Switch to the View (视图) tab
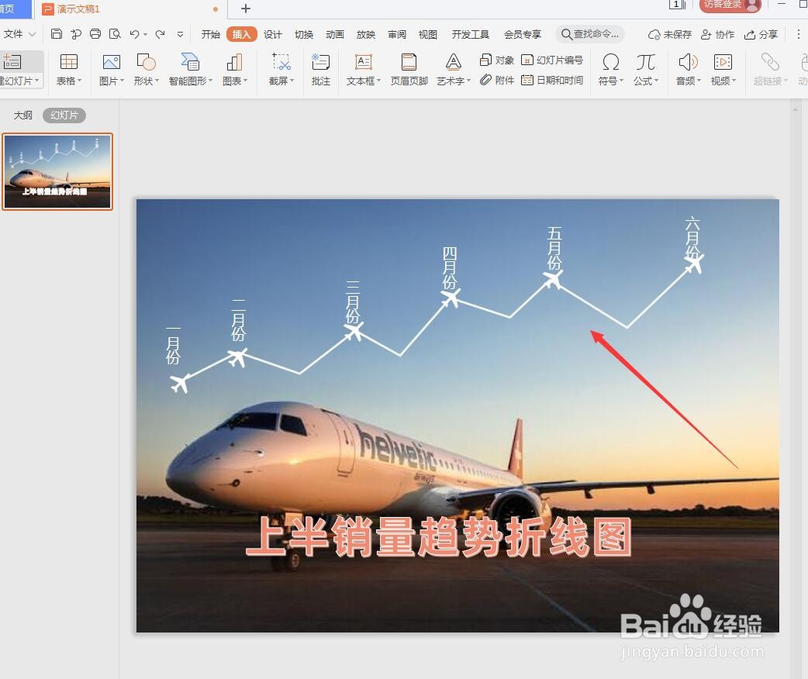Viewport: 808px width, 679px height. pos(428,35)
